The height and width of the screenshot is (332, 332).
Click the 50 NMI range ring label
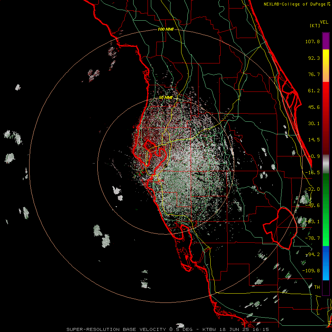click(x=166, y=98)
